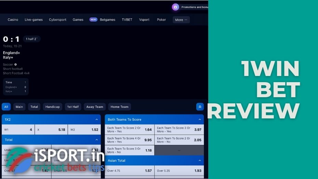Select the Main markets filter
The width and height of the screenshot is (318, 179).
point(19,107)
